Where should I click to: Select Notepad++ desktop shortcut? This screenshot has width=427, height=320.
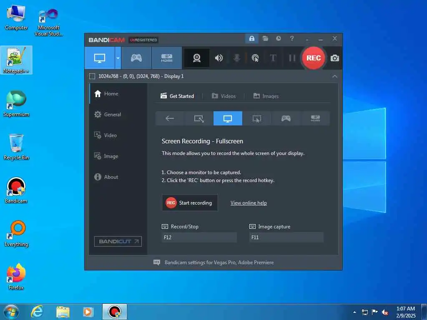(16, 60)
